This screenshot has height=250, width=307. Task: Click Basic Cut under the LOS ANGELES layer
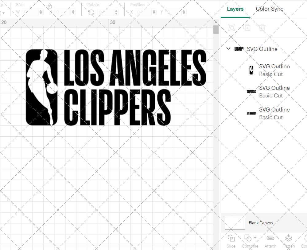271,117
